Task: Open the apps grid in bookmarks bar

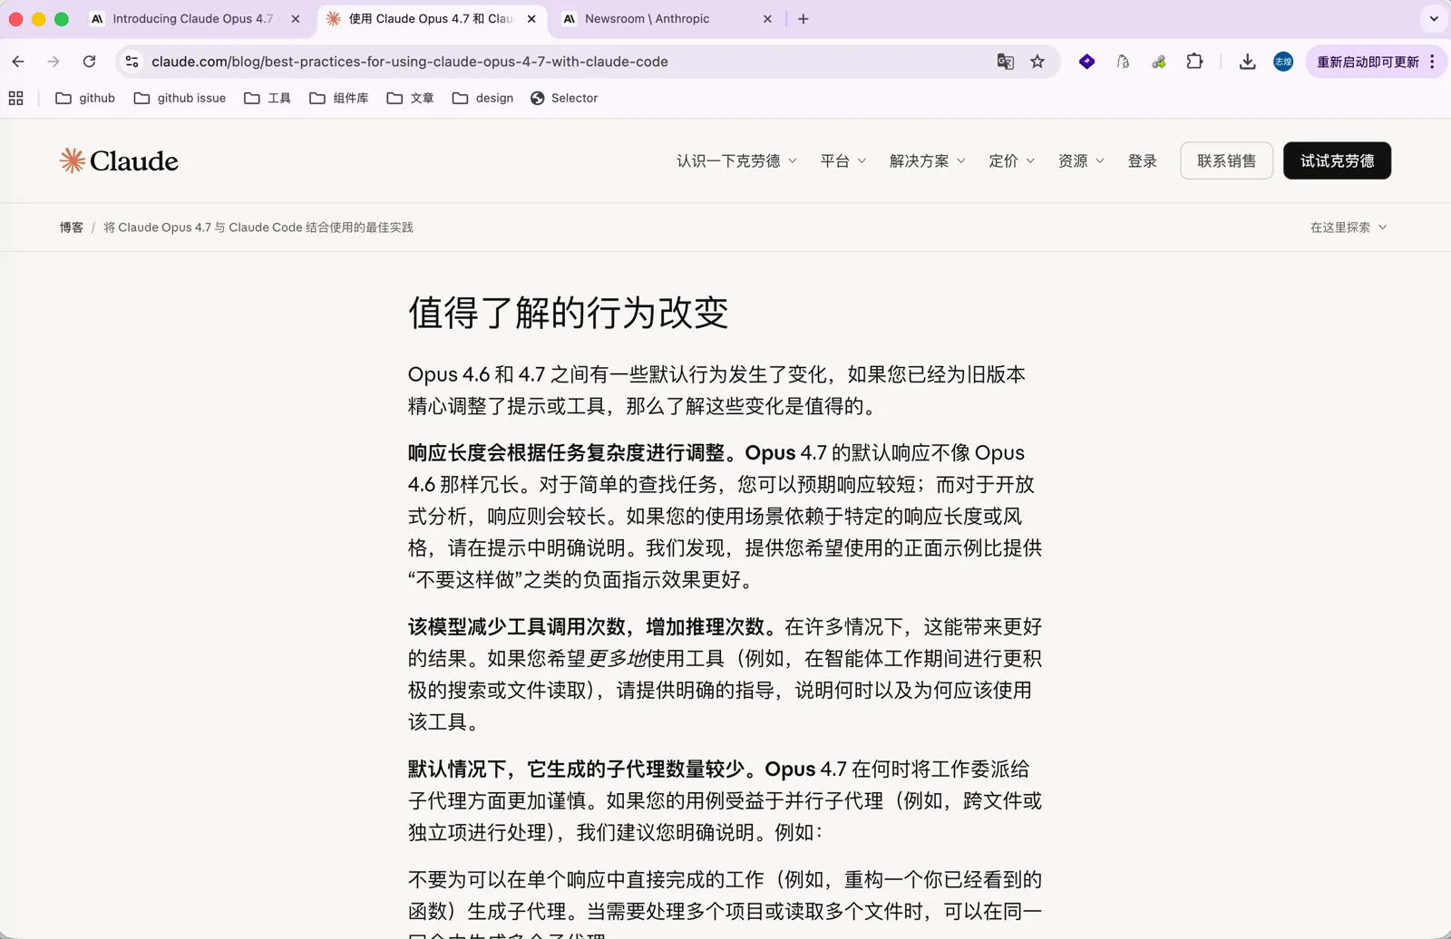Action: click(16, 98)
